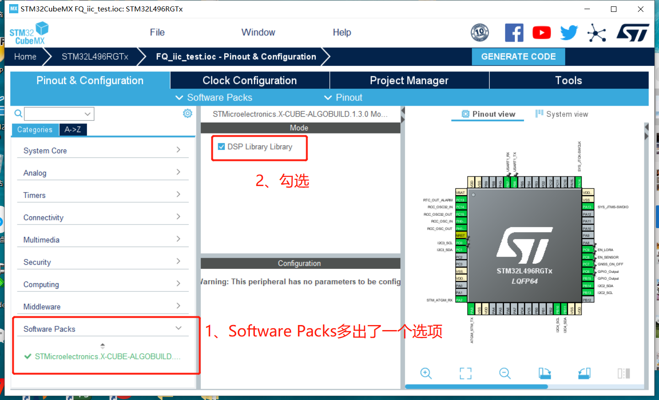Click Configuration section header
Screen dimensions: 659x400
[x=300, y=263]
